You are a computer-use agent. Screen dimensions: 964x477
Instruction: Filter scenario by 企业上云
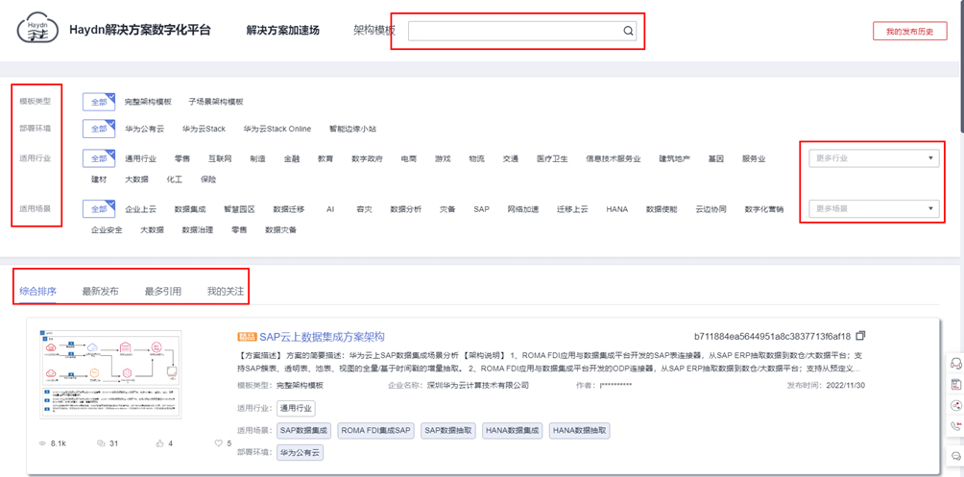[141, 209]
